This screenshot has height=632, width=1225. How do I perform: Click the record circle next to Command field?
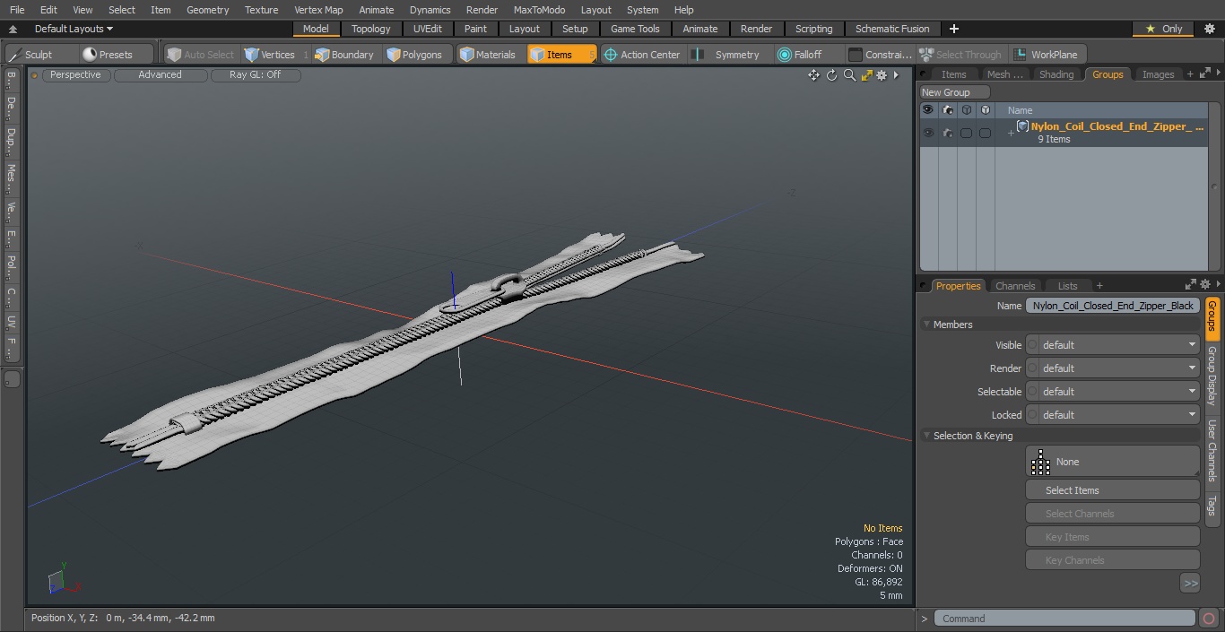(1209, 619)
